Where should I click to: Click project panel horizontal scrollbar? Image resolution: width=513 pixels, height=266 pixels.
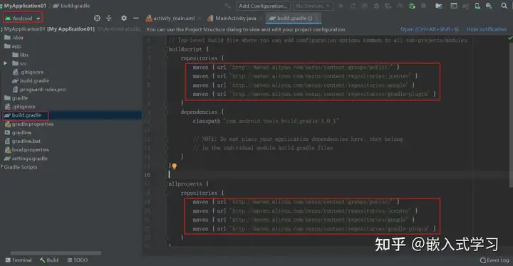(56, 253)
